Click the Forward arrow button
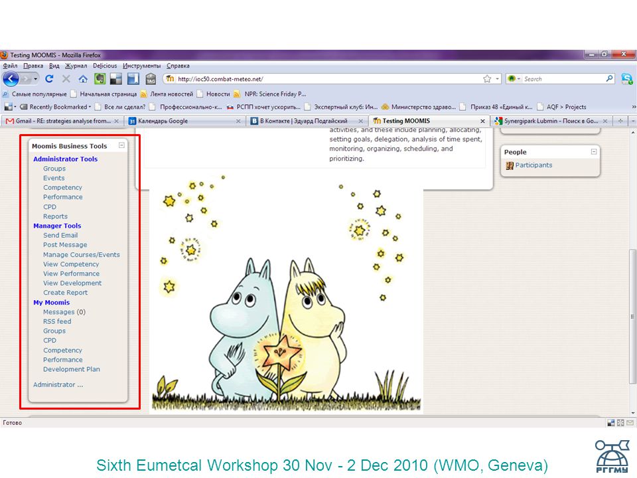 tap(26, 79)
